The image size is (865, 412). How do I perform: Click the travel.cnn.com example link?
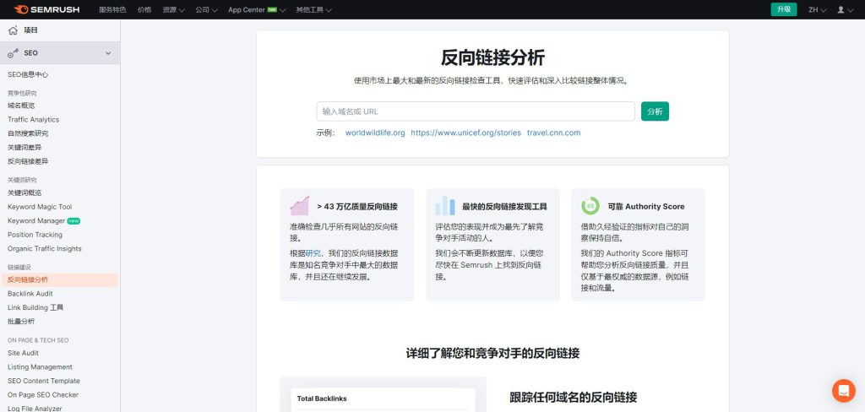553,133
